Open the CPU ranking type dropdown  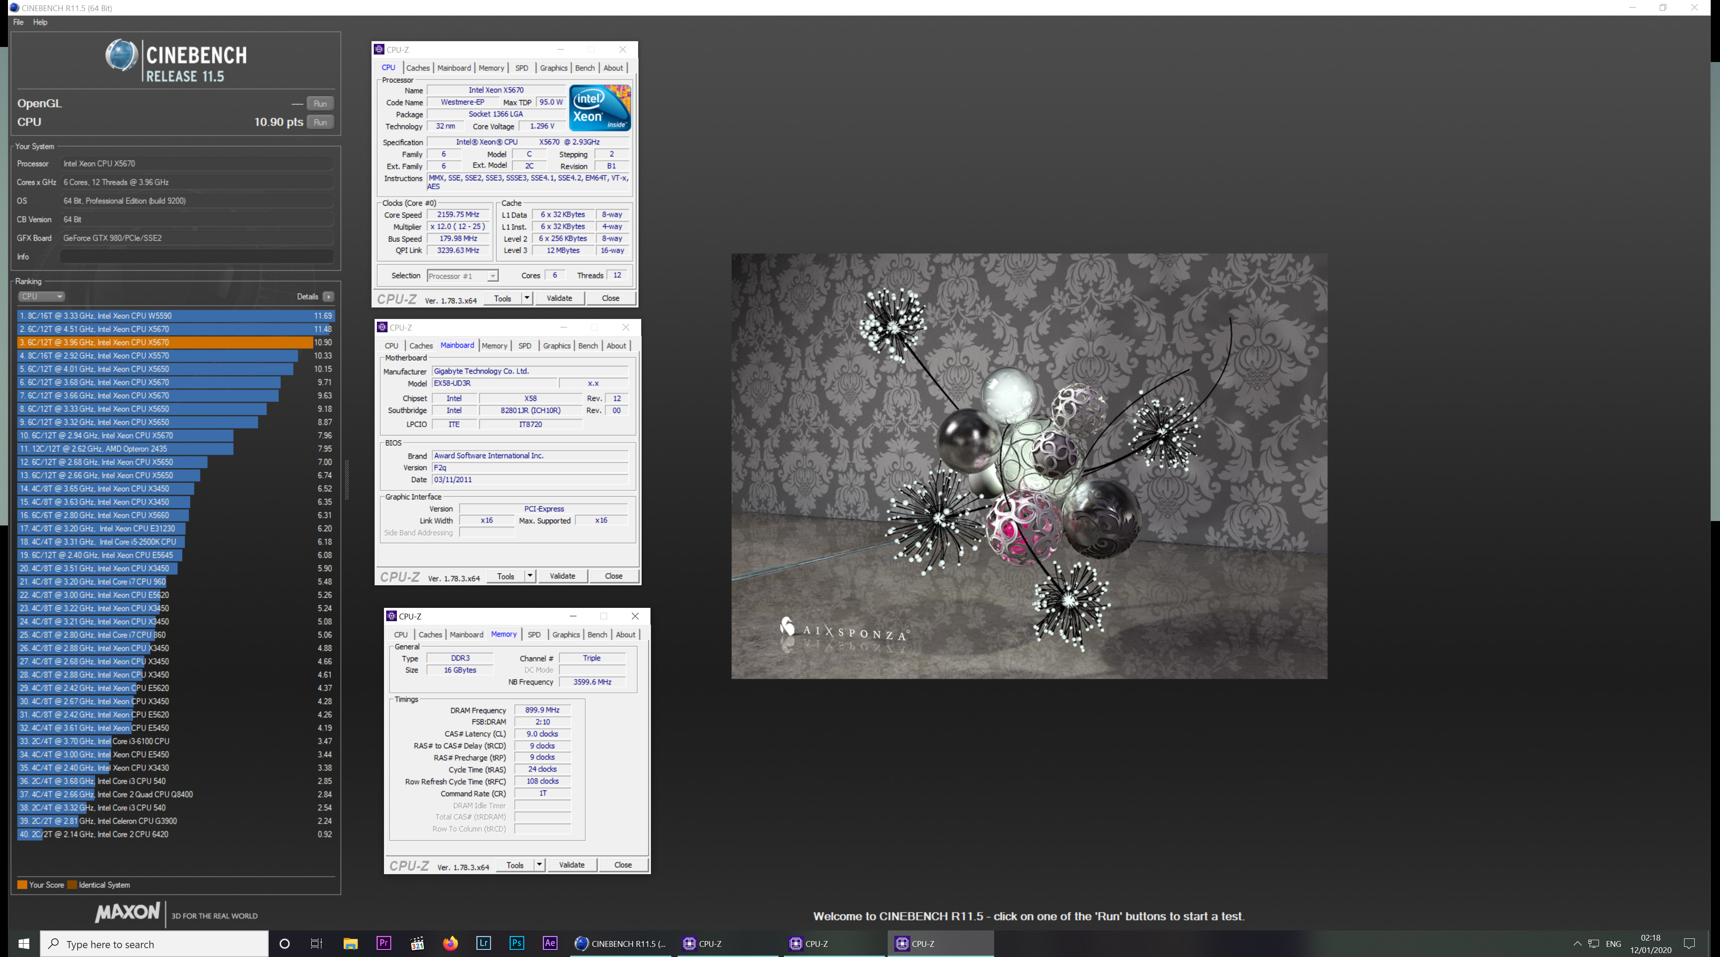pos(41,296)
